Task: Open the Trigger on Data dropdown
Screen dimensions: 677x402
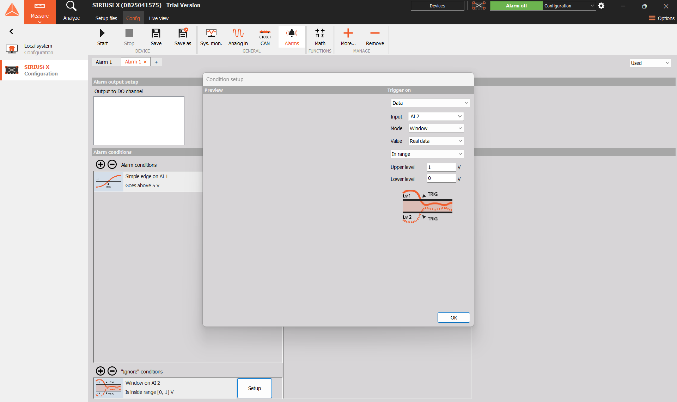Action: [x=430, y=103]
